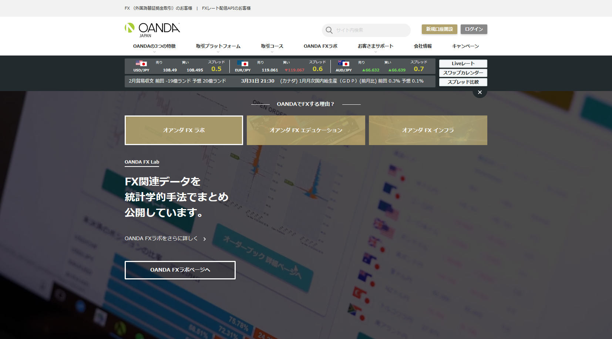The height and width of the screenshot is (339, 612).
Task: Open Liveレート button
Action: click(463, 64)
